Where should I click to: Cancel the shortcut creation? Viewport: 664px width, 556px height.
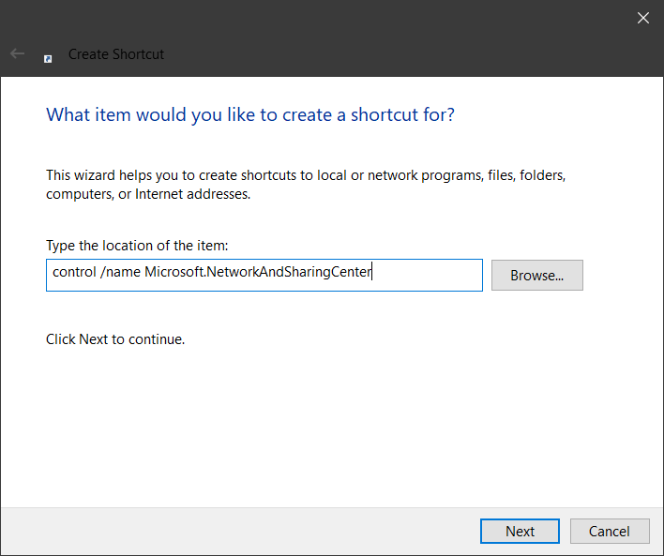609,531
